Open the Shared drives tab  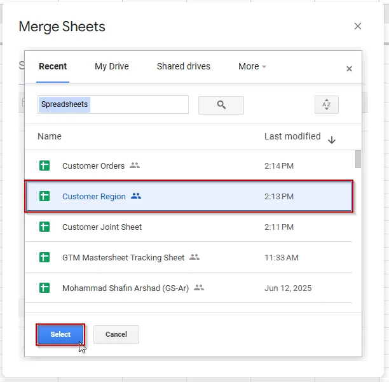183,66
